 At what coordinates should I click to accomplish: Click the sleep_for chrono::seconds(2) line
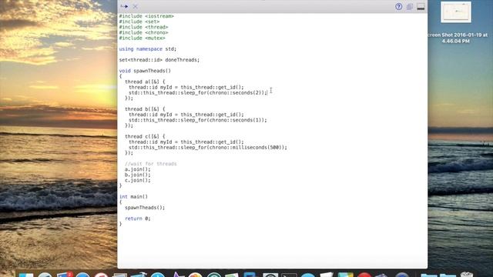198,93
